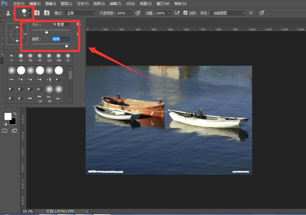Open the brush preset picker arrow
The image size is (306, 215).
(x=30, y=13)
